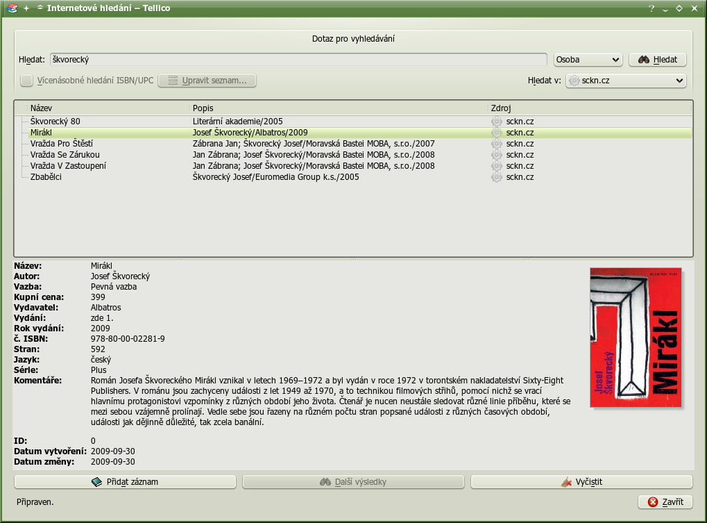Click the price value 399

(x=98, y=297)
